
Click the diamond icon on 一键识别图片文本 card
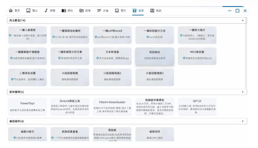point(148,37)
